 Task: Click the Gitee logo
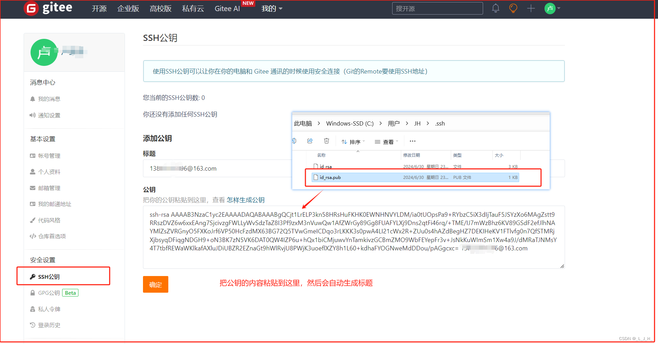click(48, 8)
